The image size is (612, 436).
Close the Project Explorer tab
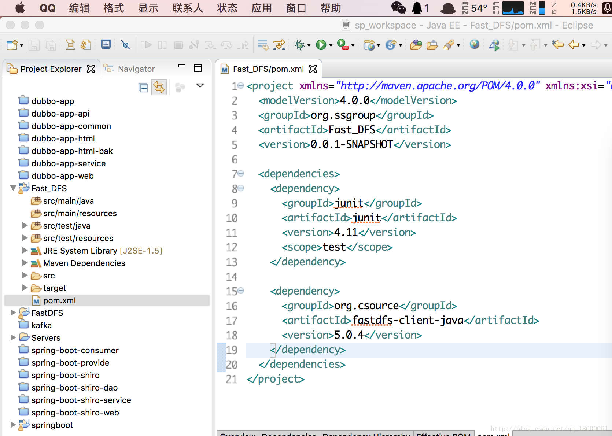[x=91, y=69]
